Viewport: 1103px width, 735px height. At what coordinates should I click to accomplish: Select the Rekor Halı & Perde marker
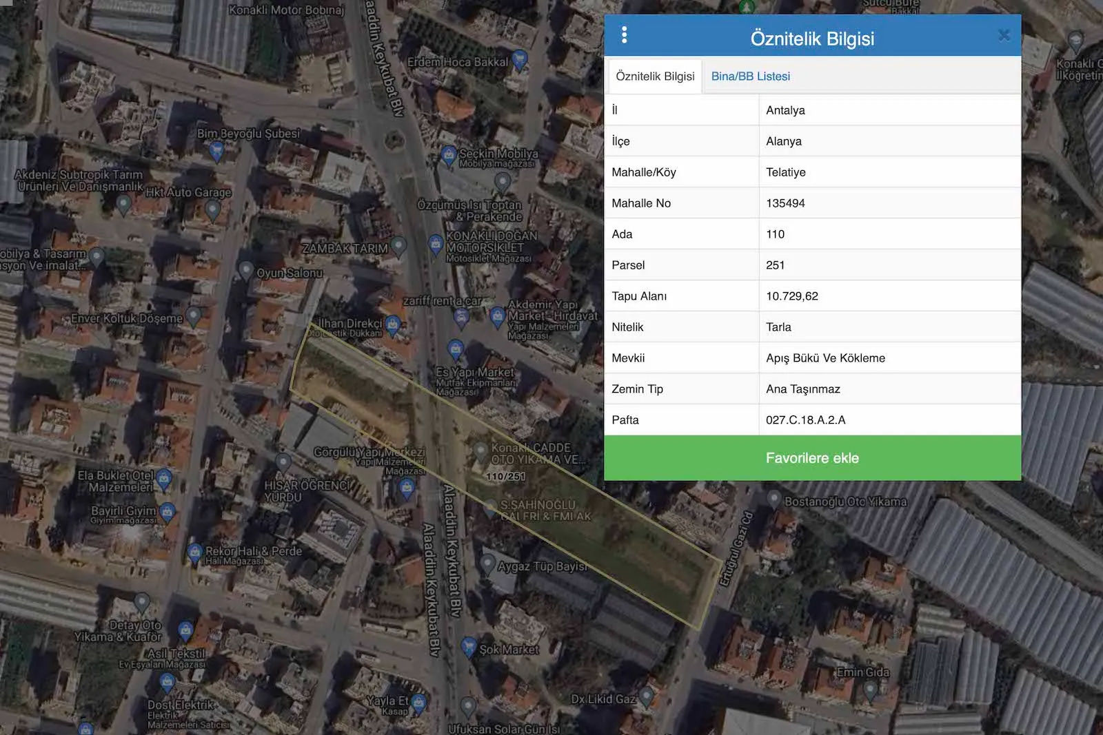tap(194, 552)
